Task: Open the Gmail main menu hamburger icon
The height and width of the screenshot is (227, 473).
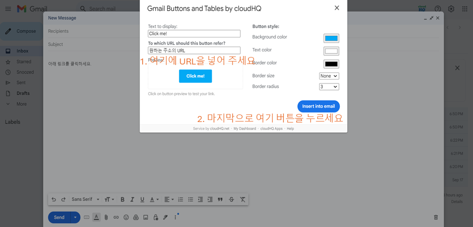Action: [x=8, y=8]
